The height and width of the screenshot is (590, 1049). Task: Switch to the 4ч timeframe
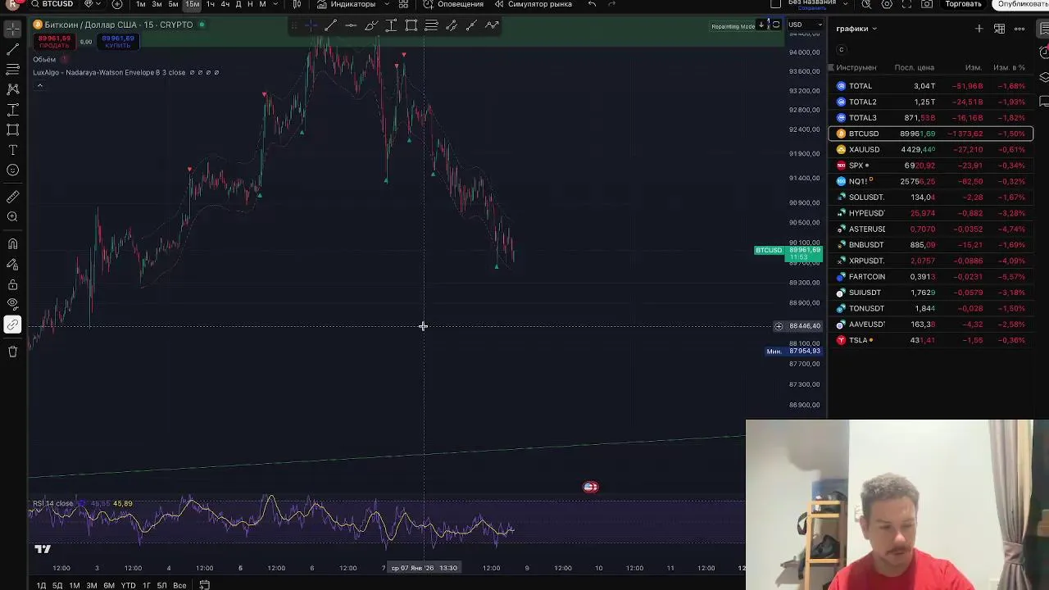[225, 4]
